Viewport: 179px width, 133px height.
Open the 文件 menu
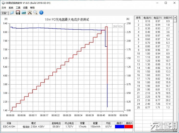click(4, 8)
